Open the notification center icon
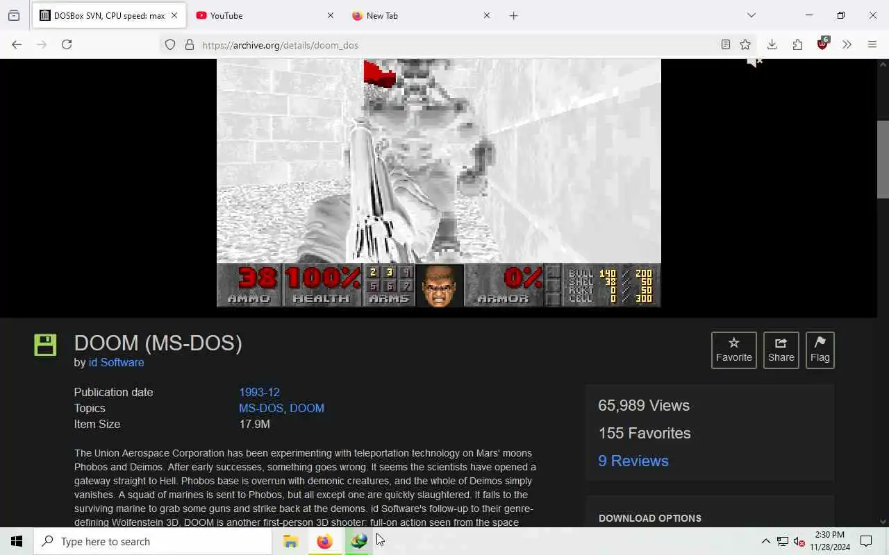 866,541
